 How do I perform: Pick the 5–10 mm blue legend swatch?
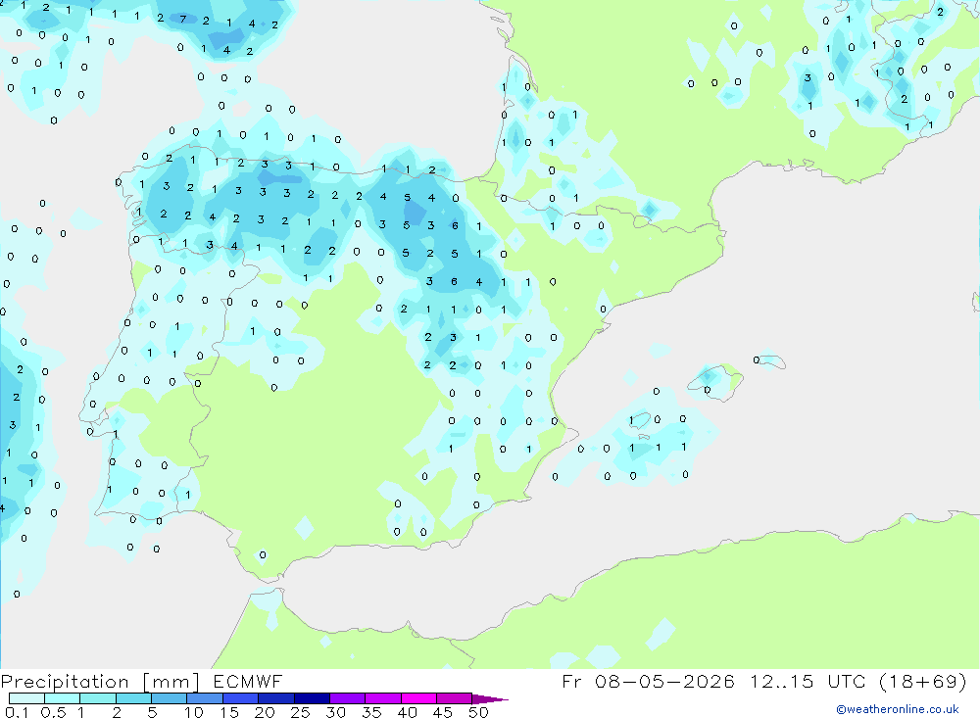tap(170, 698)
